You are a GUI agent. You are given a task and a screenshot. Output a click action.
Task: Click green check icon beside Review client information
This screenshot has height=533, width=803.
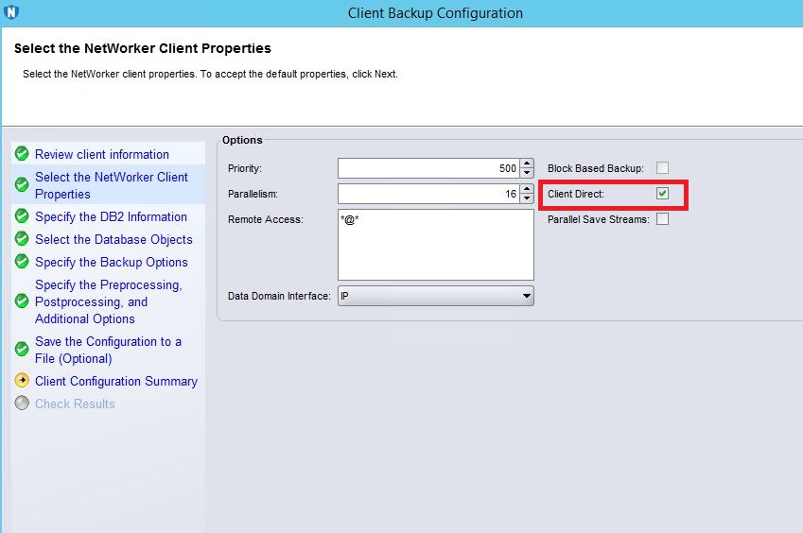pyautogui.click(x=22, y=153)
